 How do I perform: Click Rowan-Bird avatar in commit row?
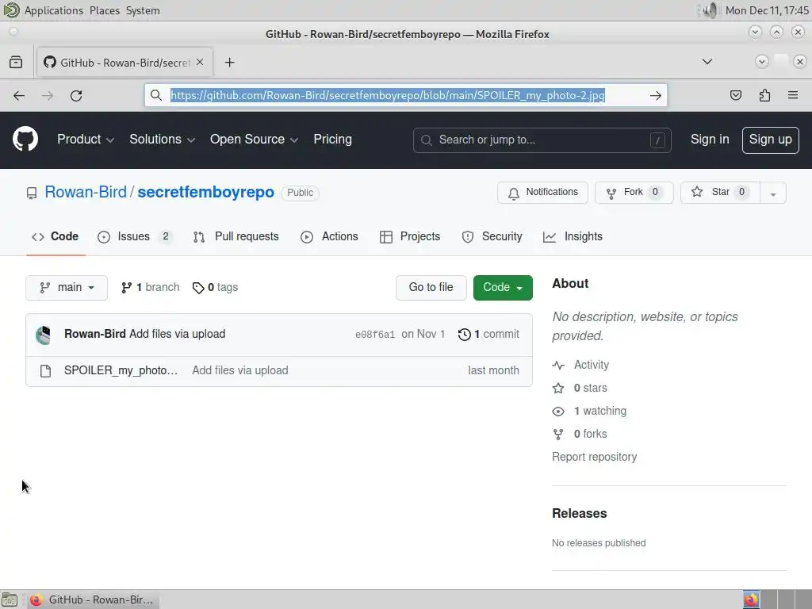pos(44,335)
